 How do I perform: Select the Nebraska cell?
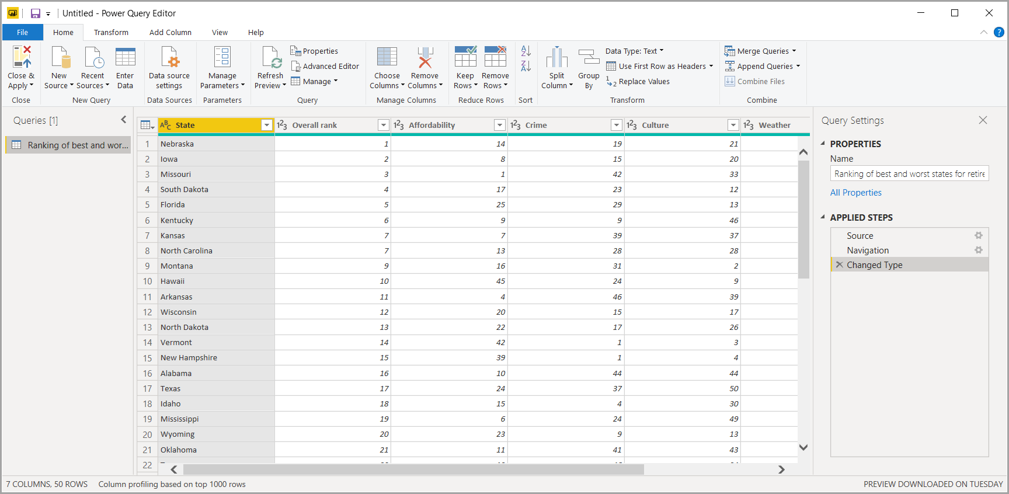point(216,144)
